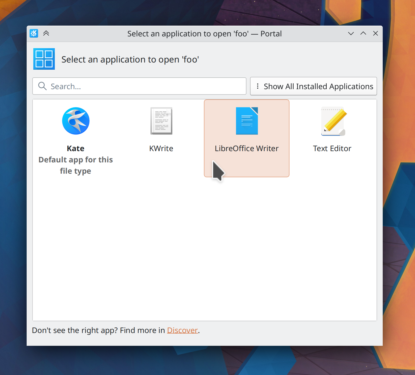Viewport: 415px width, 375px height.
Task: Click the "Kate" bold name label
Action: click(76, 149)
